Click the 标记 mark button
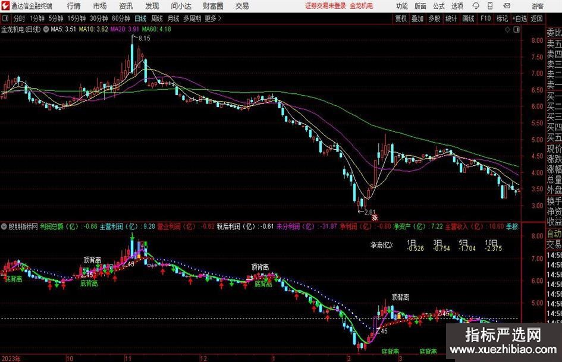The height and width of the screenshot is (362, 562). [x=502, y=18]
